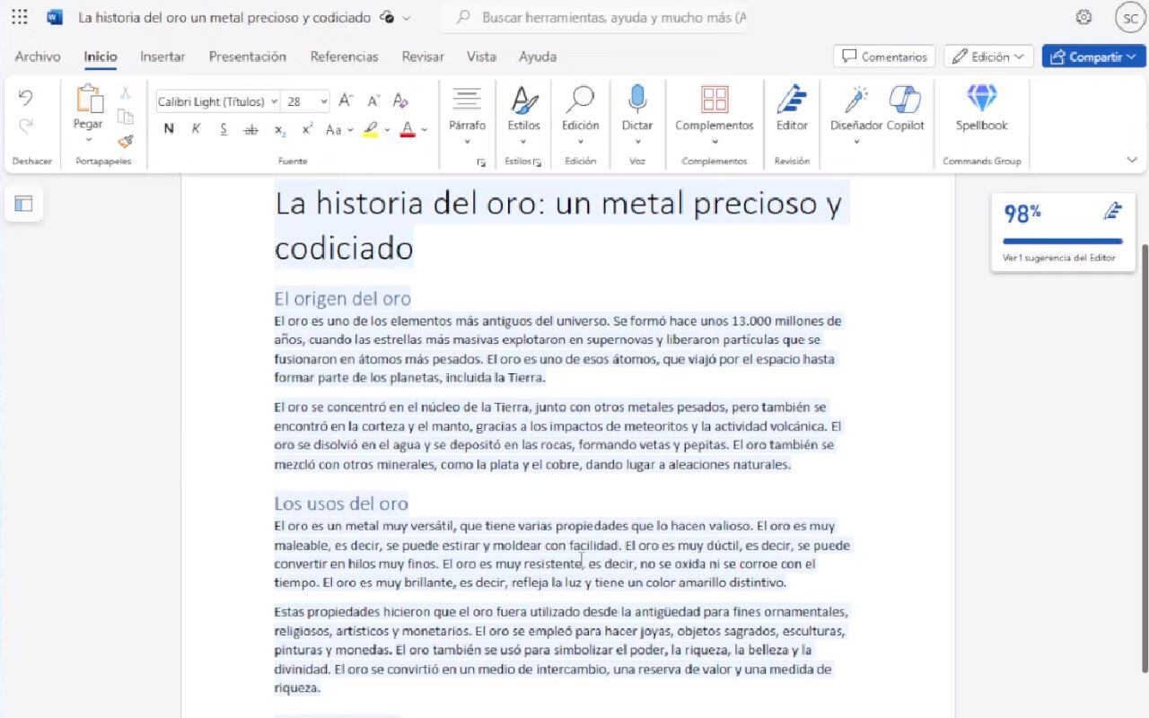Toggle bold with the N button
The width and height of the screenshot is (1149, 718).
point(169,128)
